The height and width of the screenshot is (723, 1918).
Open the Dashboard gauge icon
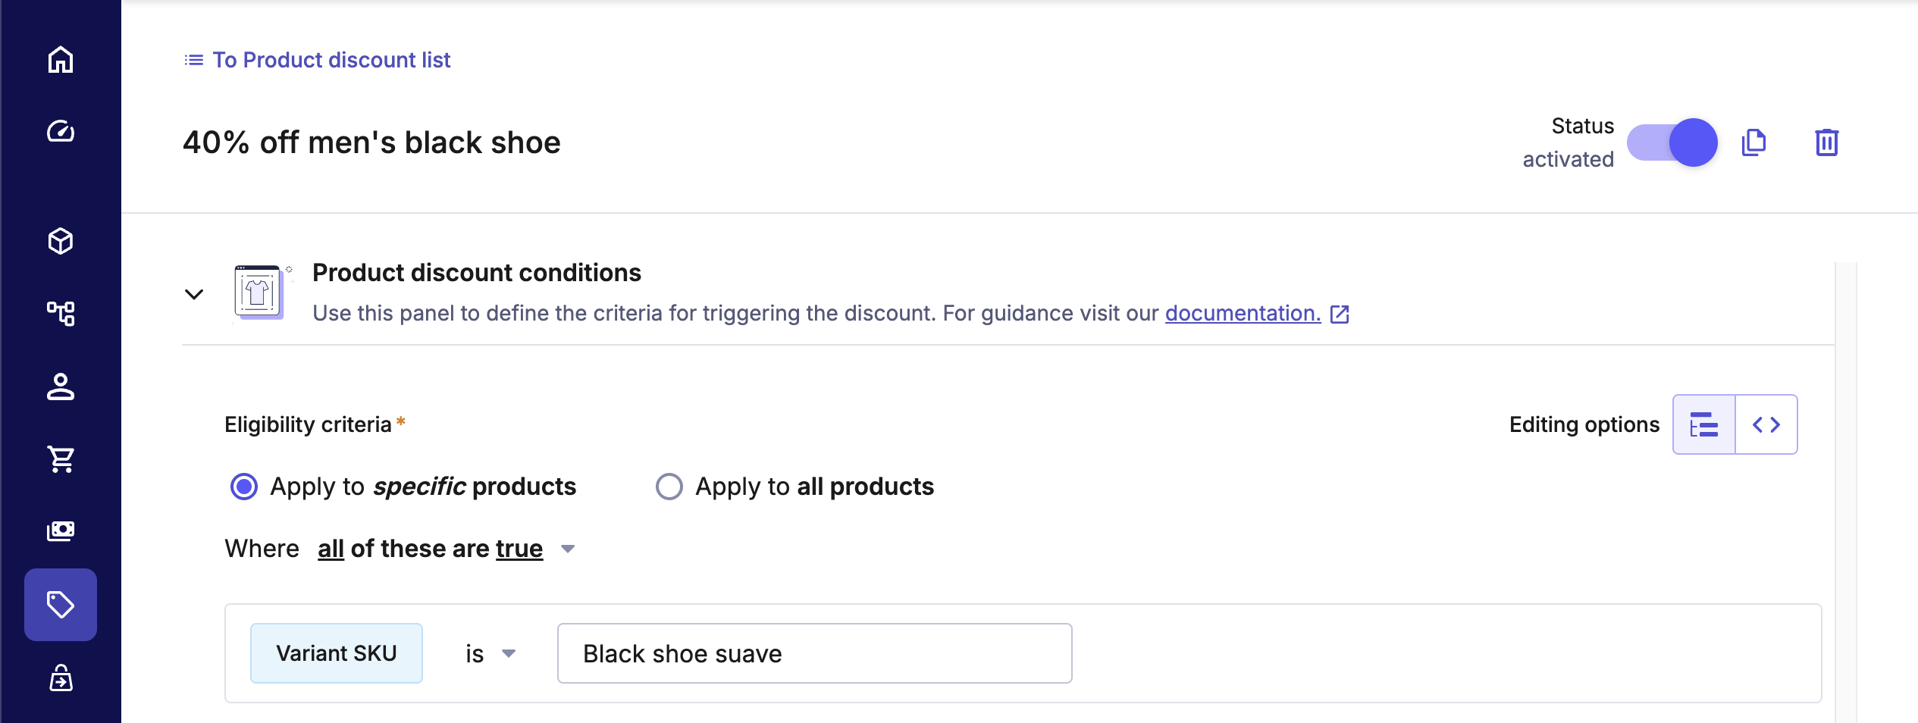[x=61, y=131]
